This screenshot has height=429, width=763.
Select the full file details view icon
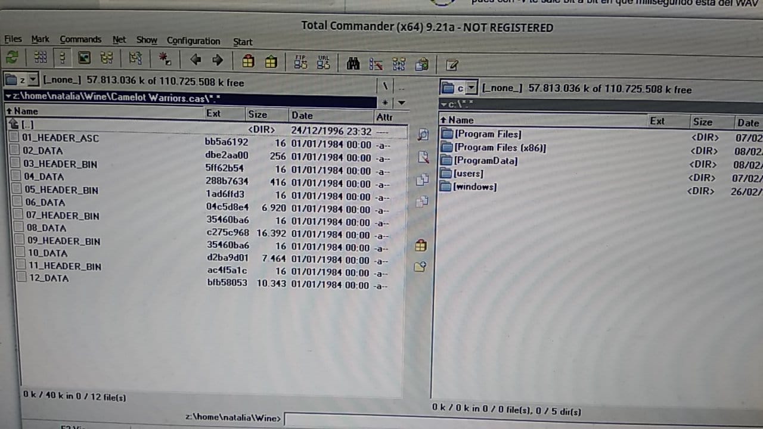[x=62, y=58]
